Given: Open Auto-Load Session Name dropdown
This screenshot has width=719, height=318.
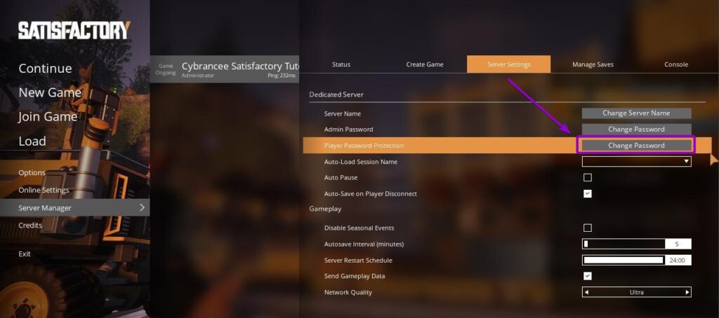Looking at the screenshot, I should (x=636, y=162).
